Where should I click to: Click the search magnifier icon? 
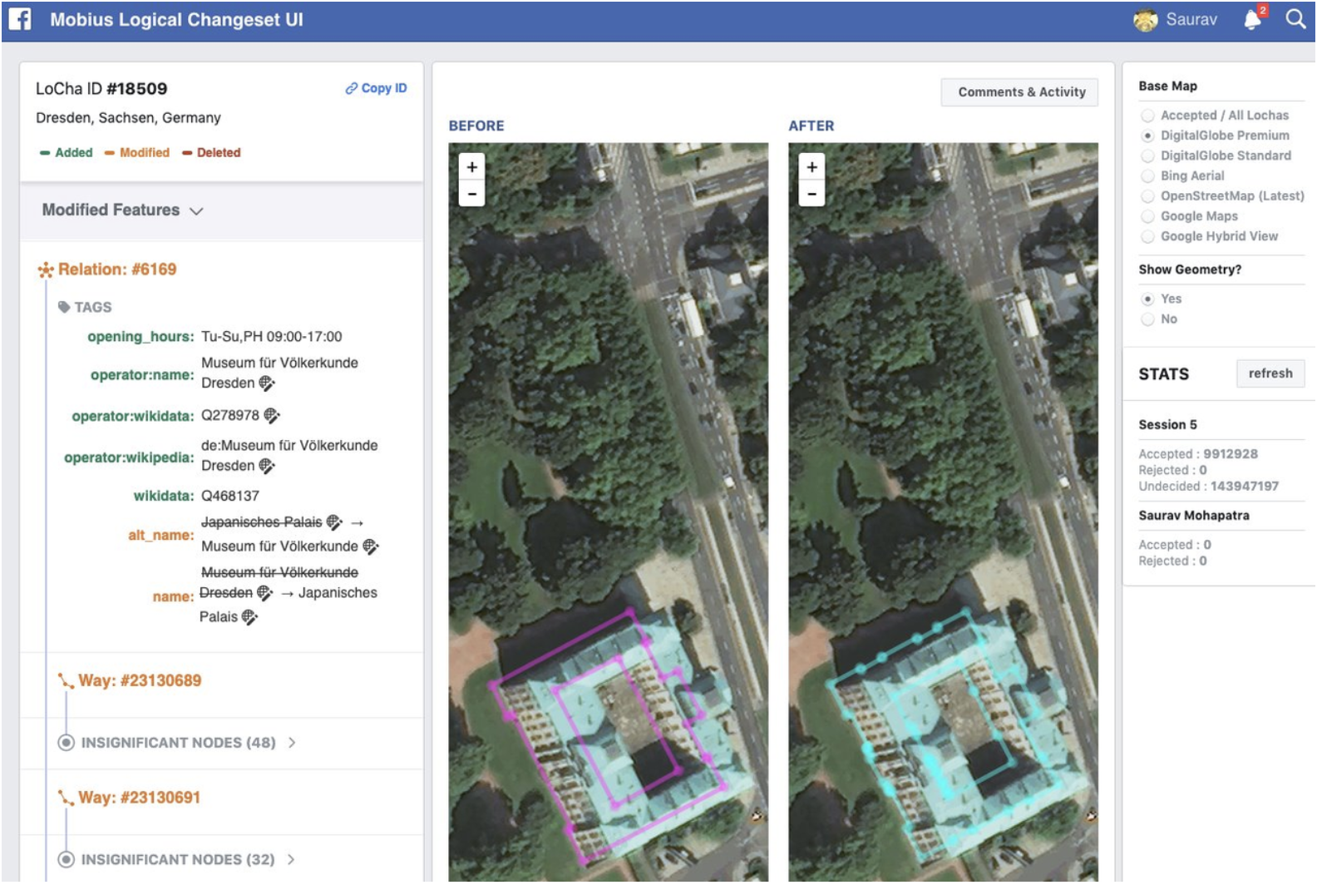(x=1295, y=19)
